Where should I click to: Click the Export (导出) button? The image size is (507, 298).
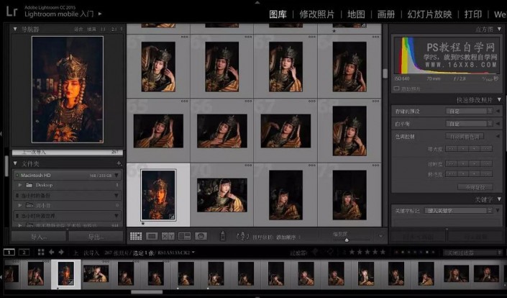(96, 236)
